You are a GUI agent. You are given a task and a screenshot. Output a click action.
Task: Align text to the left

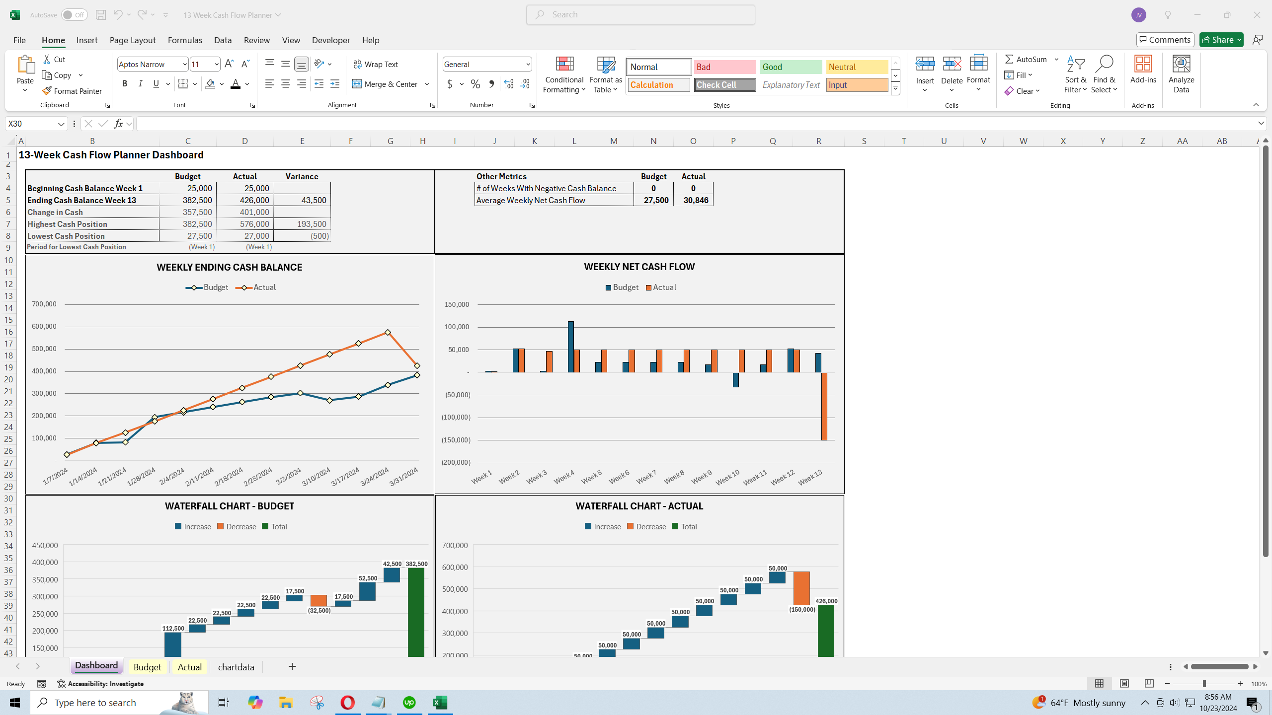[269, 84]
